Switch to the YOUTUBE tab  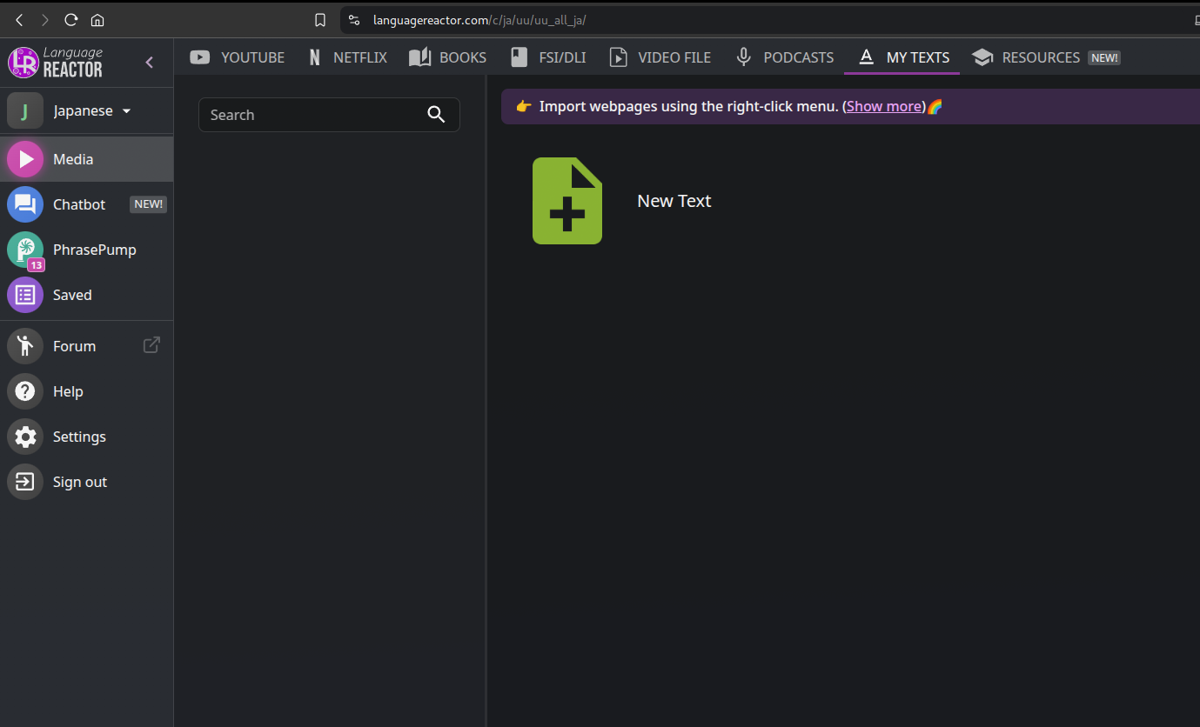pos(238,57)
